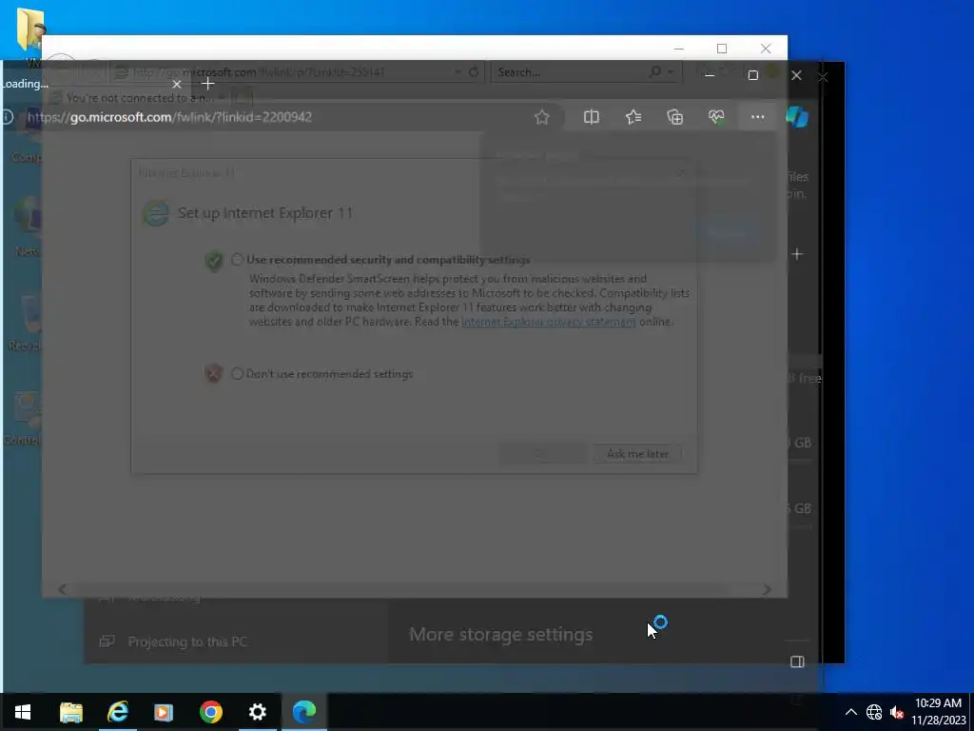
Task: Open the Windows Start menu
Action: (23, 712)
